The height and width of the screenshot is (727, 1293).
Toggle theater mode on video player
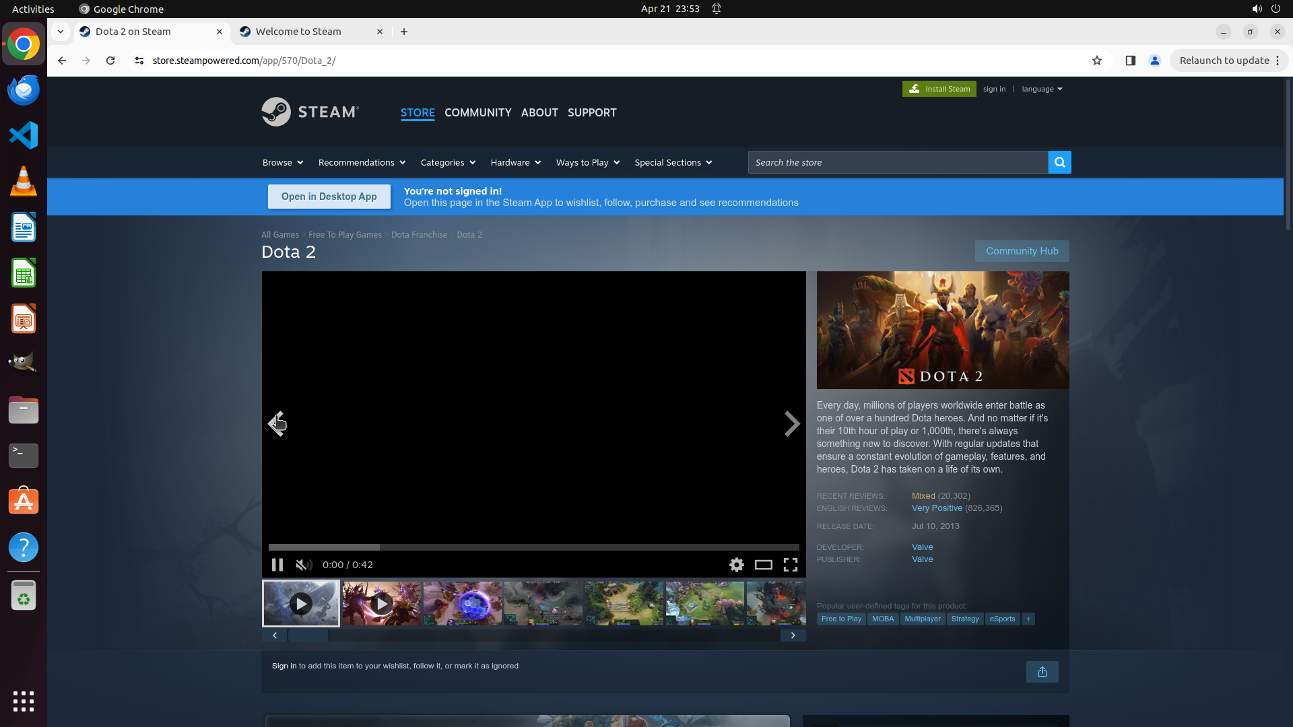click(763, 565)
